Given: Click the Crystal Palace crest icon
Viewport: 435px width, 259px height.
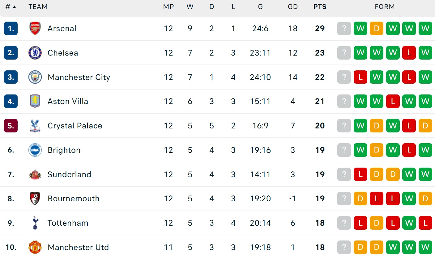Looking at the screenshot, I should click(35, 126).
